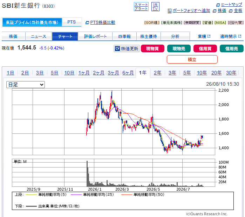Open the IR TV icon
Screen dimensions: 245x217
coord(155,7)
